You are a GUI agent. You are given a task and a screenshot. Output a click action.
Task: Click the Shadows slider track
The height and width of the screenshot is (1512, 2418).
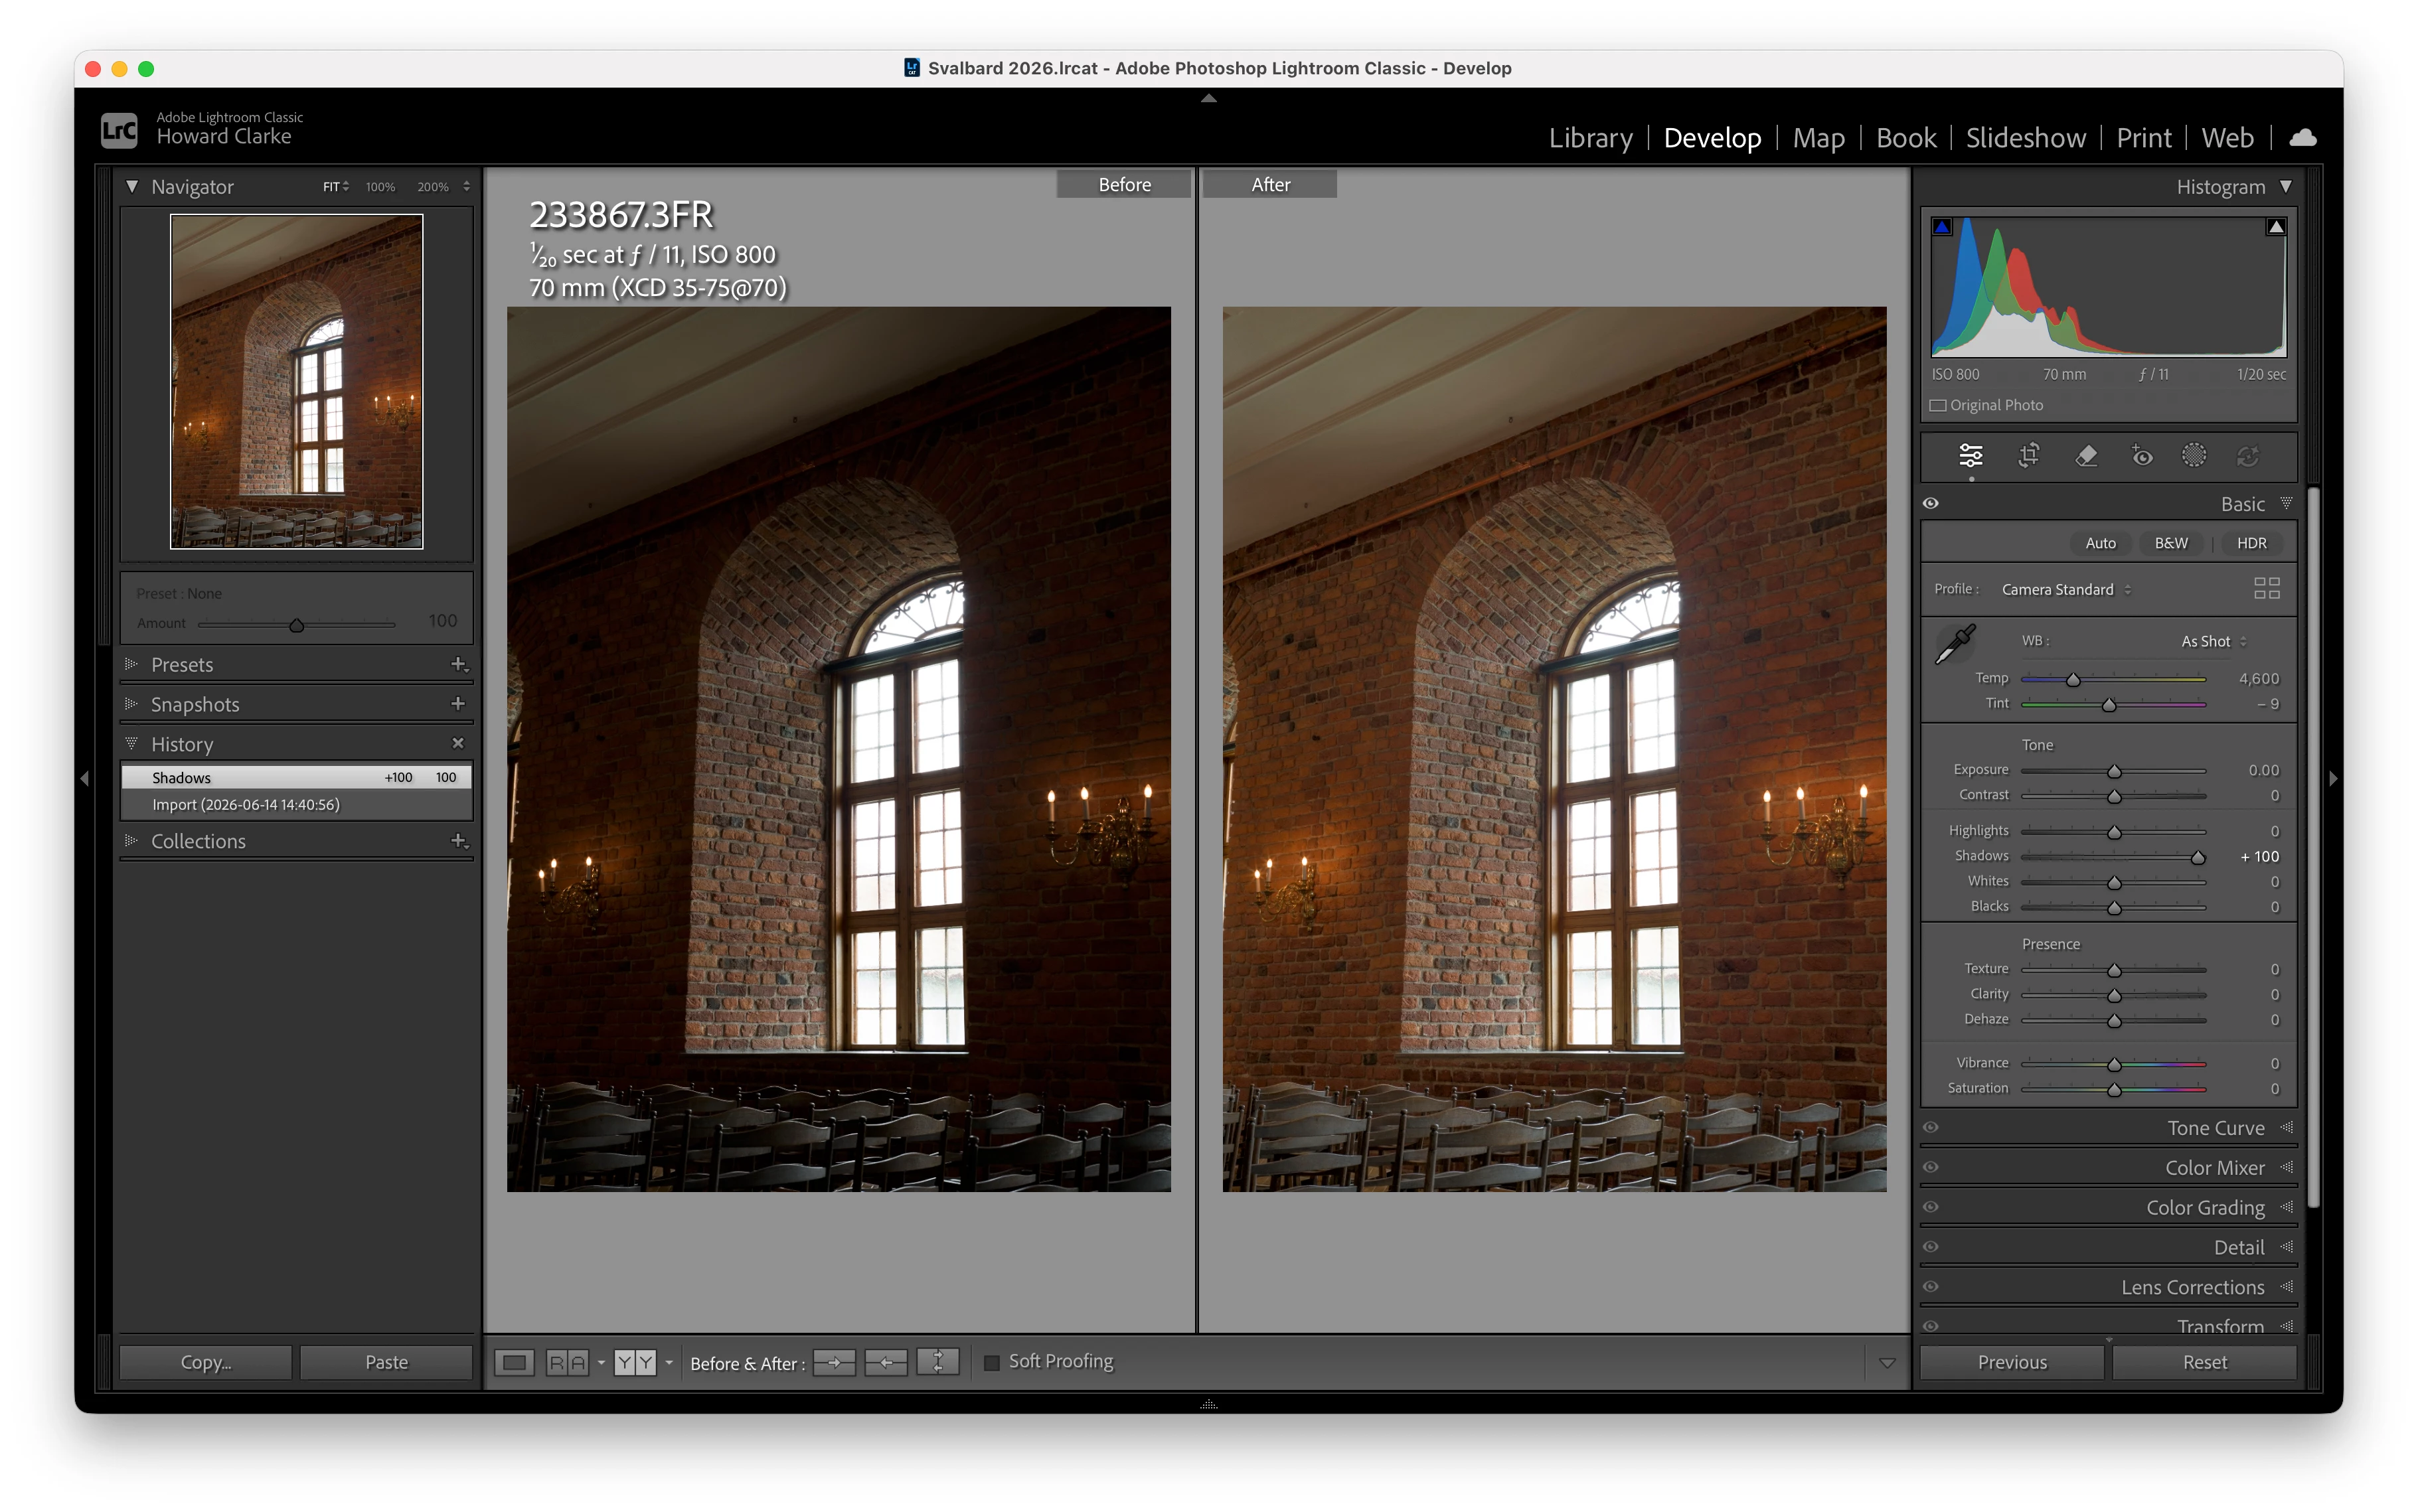2113,857
